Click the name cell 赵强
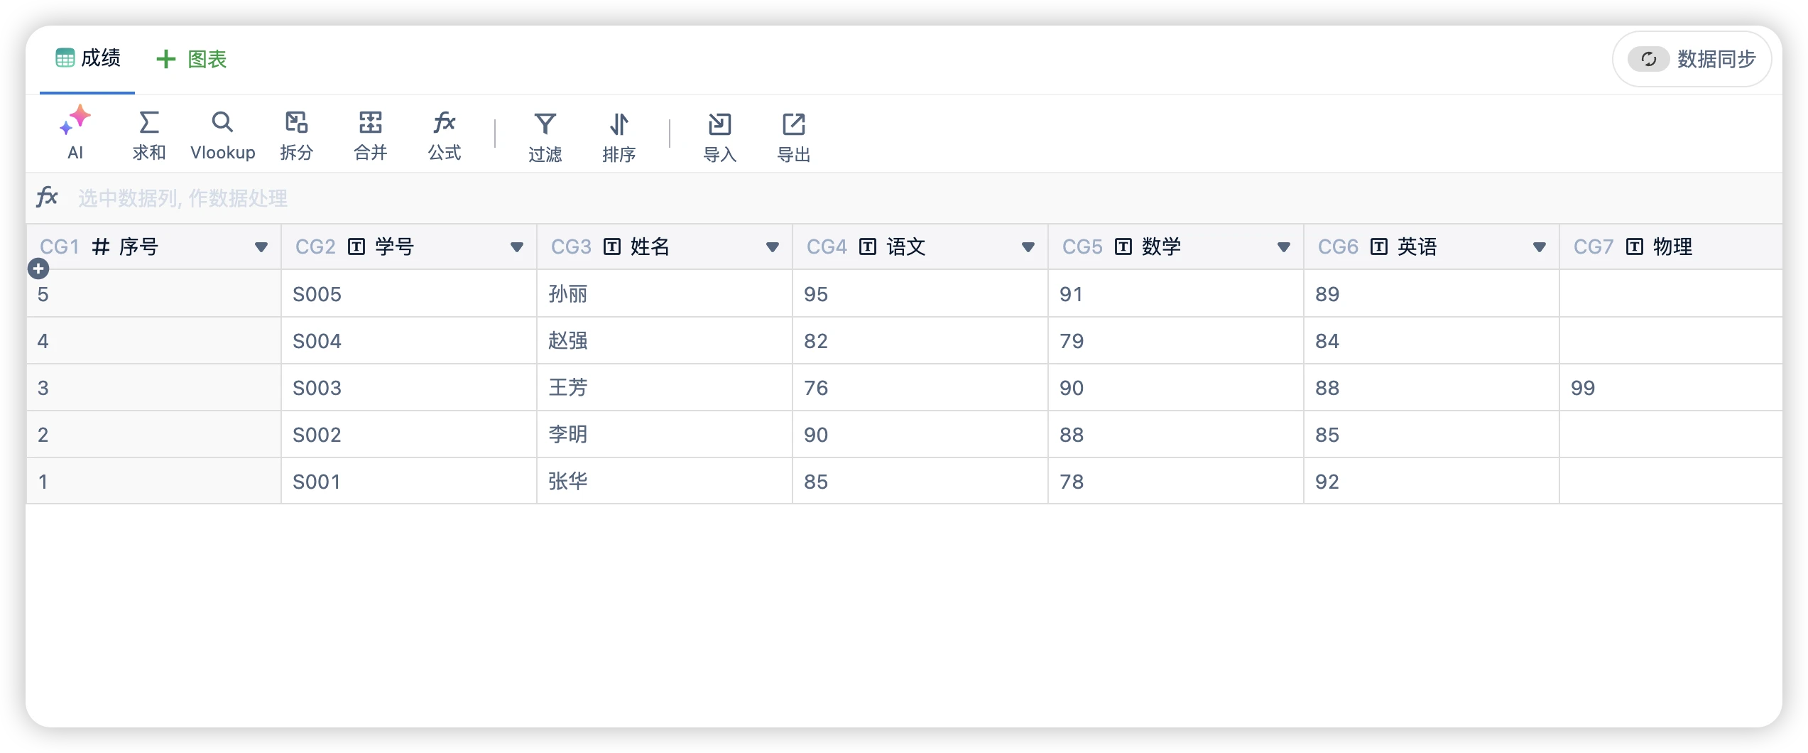This screenshot has height=753, width=1808. pyautogui.click(x=665, y=341)
